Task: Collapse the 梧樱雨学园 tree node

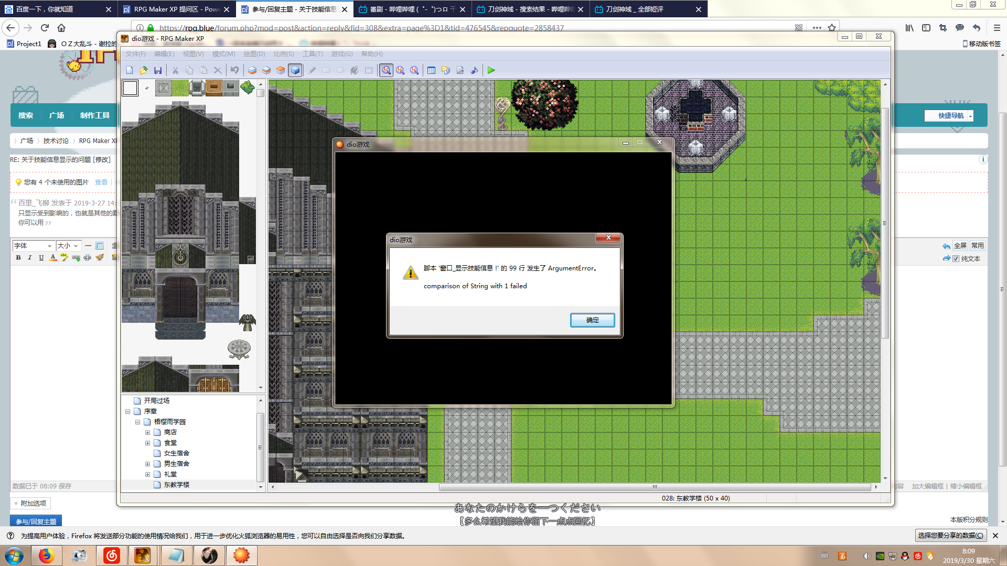Action: click(x=137, y=422)
